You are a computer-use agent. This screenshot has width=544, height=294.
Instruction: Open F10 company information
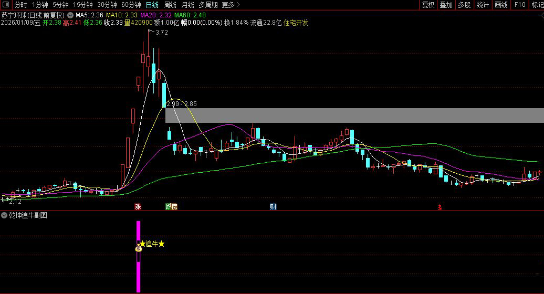(520, 5)
